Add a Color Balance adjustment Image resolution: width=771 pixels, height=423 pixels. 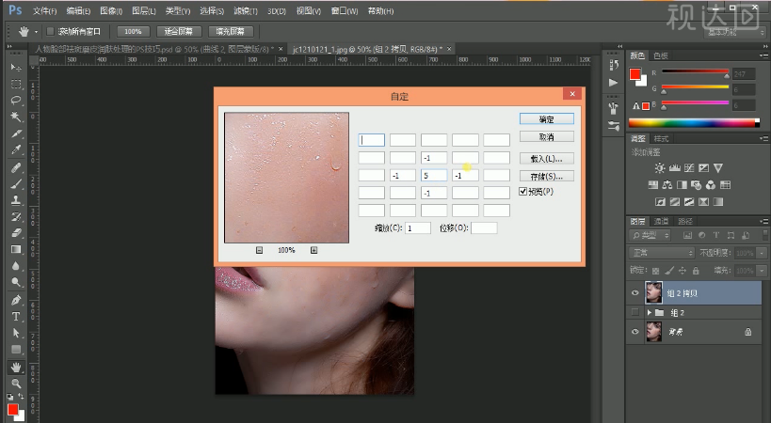(x=667, y=185)
